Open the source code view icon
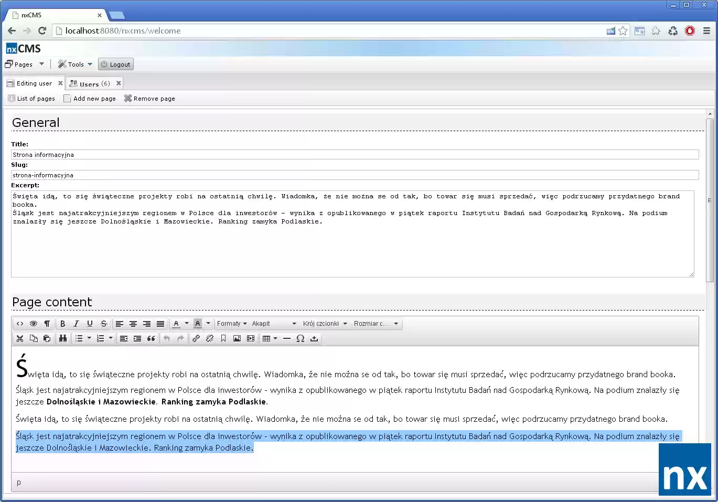718x502 pixels. click(20, 324)
